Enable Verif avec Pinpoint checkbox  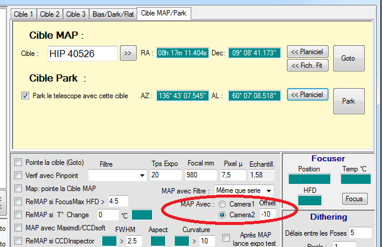click(18, 175)
